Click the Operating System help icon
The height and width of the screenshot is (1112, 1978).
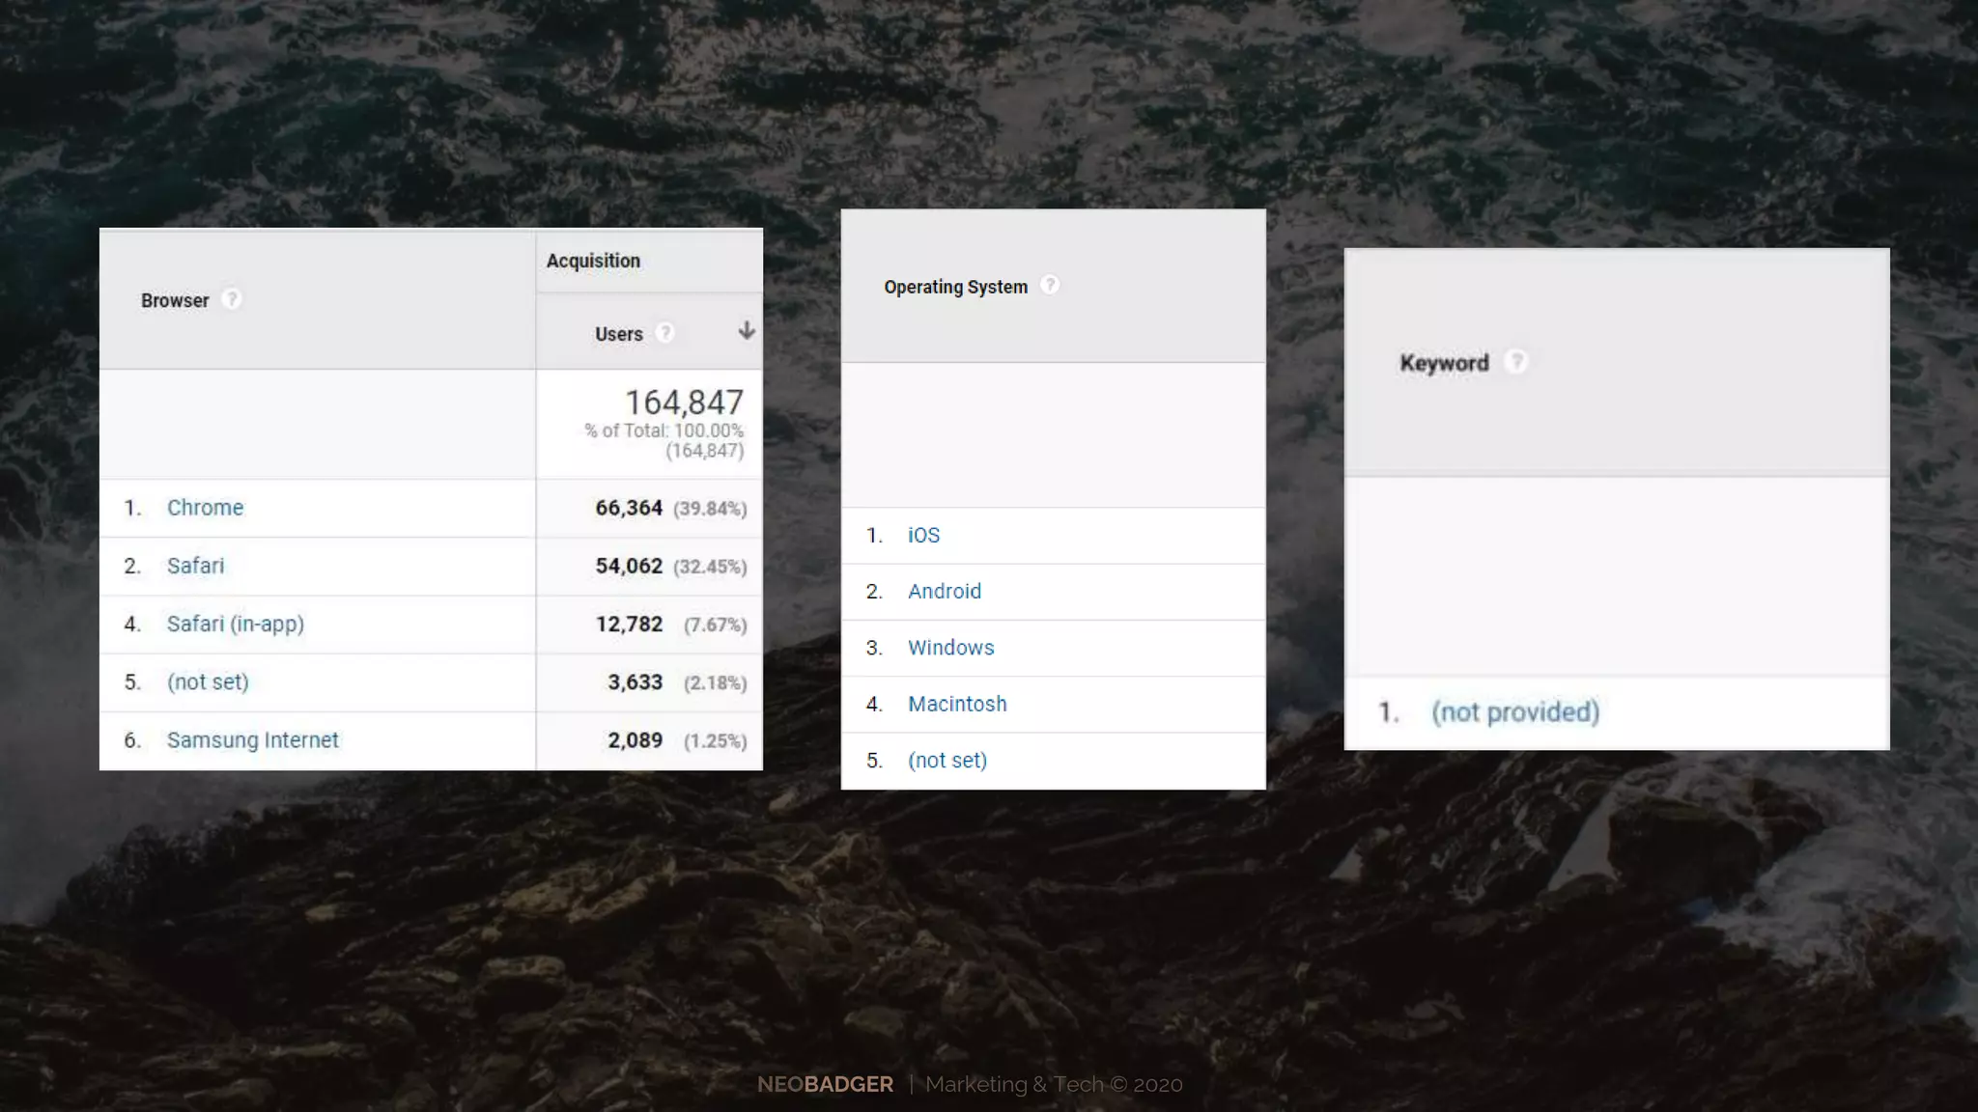1050,285
